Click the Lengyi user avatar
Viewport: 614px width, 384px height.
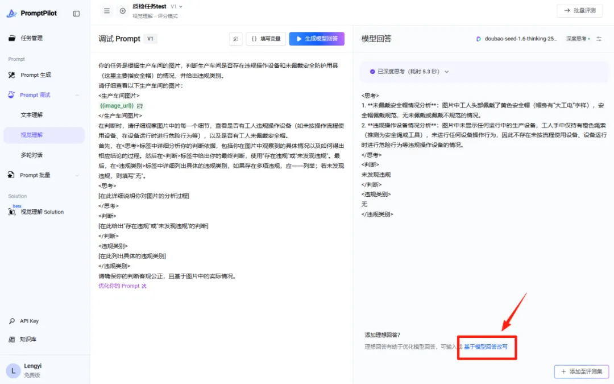[x=13, y=370]
